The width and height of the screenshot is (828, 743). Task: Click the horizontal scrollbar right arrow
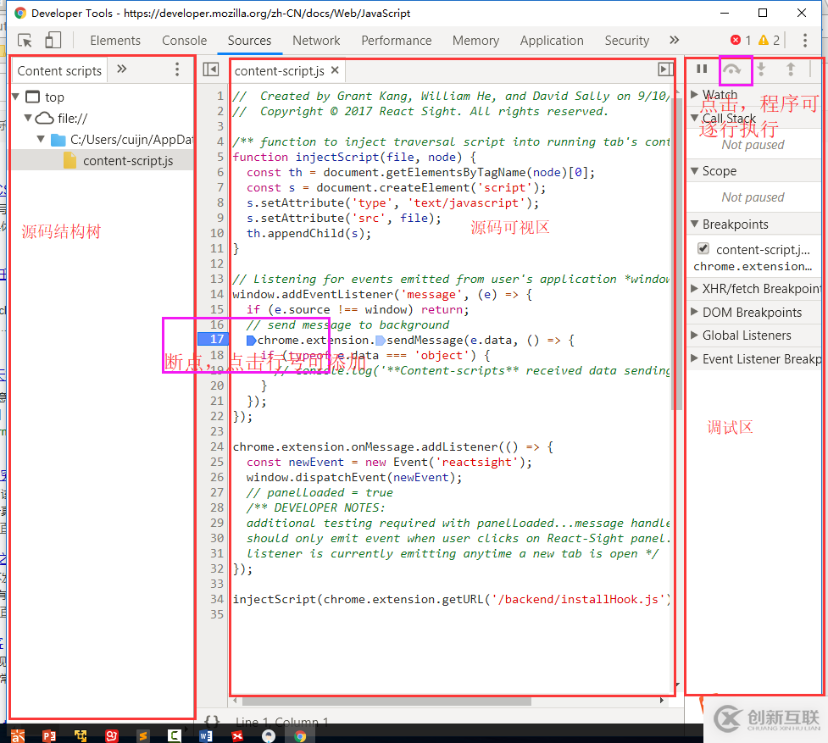click(x=662, y=701)
